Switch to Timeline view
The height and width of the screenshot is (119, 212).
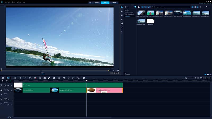tap(8, 78)
